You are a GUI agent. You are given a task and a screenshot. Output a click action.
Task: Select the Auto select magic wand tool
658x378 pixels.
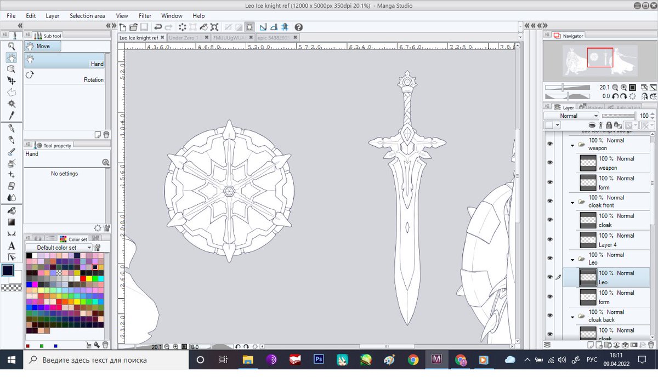tap(12, 104)
